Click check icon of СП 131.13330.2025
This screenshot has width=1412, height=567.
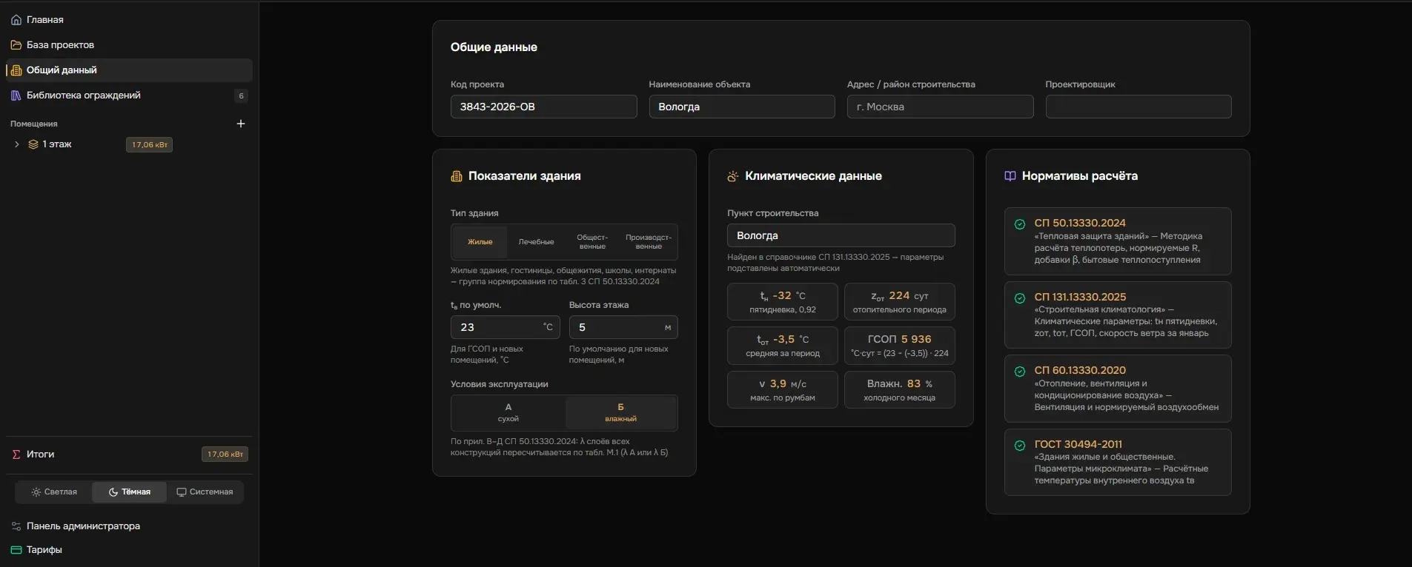point(1020,298)
